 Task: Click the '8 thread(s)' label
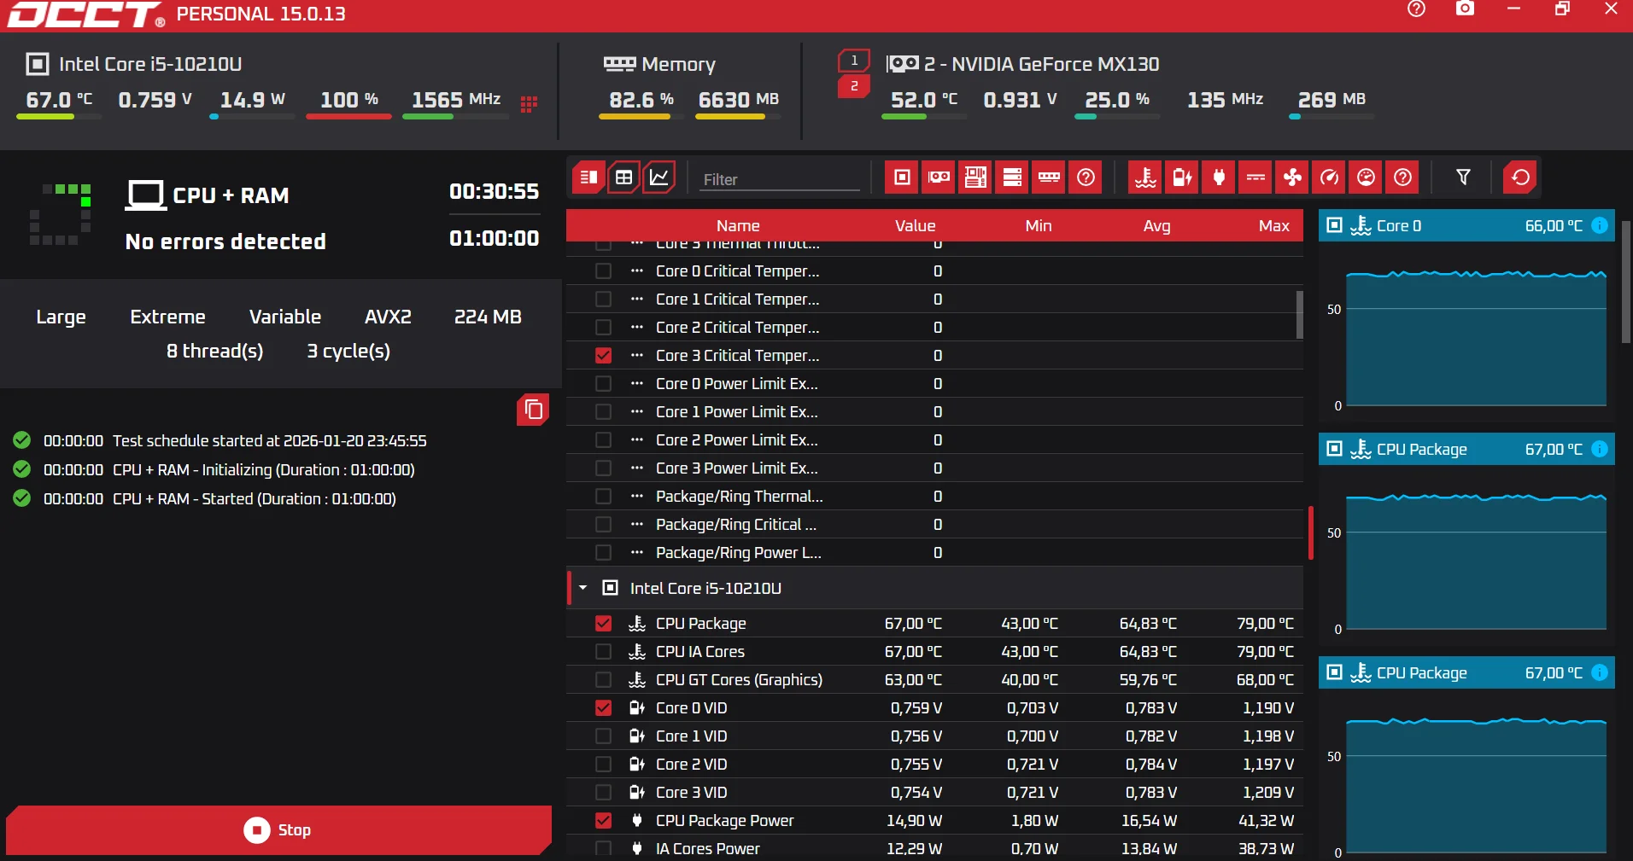[x=214, y=351]
